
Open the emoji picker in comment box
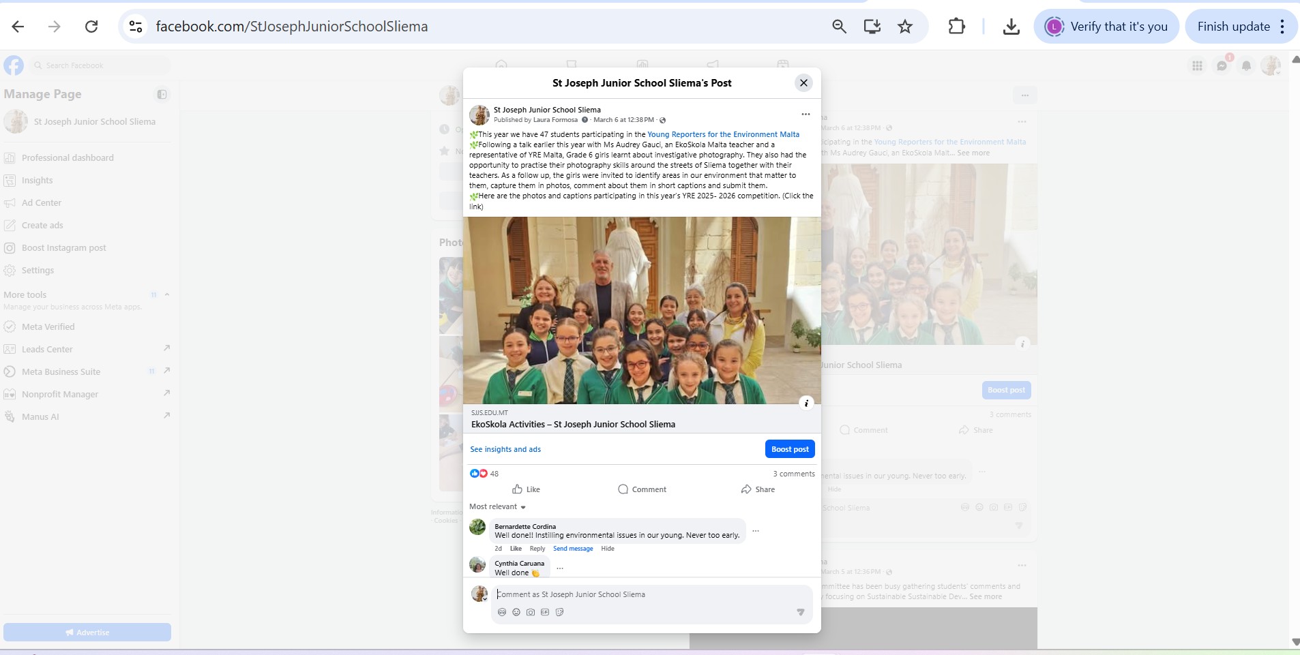(516, 612)
